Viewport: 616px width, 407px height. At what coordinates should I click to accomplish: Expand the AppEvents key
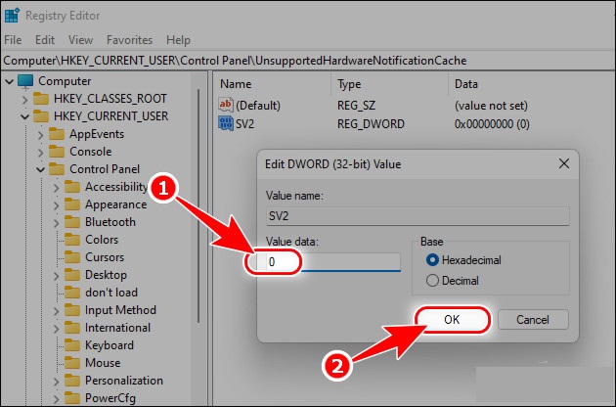40,135
